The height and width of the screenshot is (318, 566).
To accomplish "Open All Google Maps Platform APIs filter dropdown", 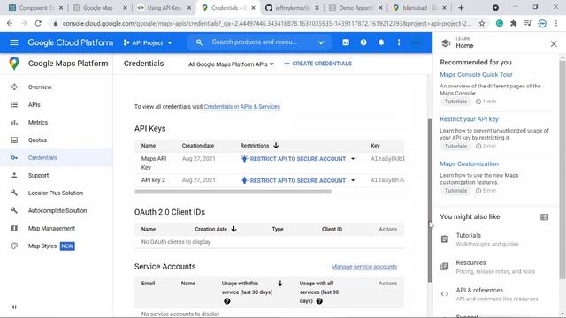I will coord(231,64).
